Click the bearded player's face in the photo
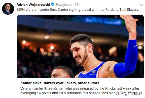This screenshot has height=98, width=145. 80,54
